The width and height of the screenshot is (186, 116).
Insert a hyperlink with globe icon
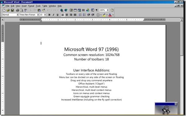pos(62,10)
